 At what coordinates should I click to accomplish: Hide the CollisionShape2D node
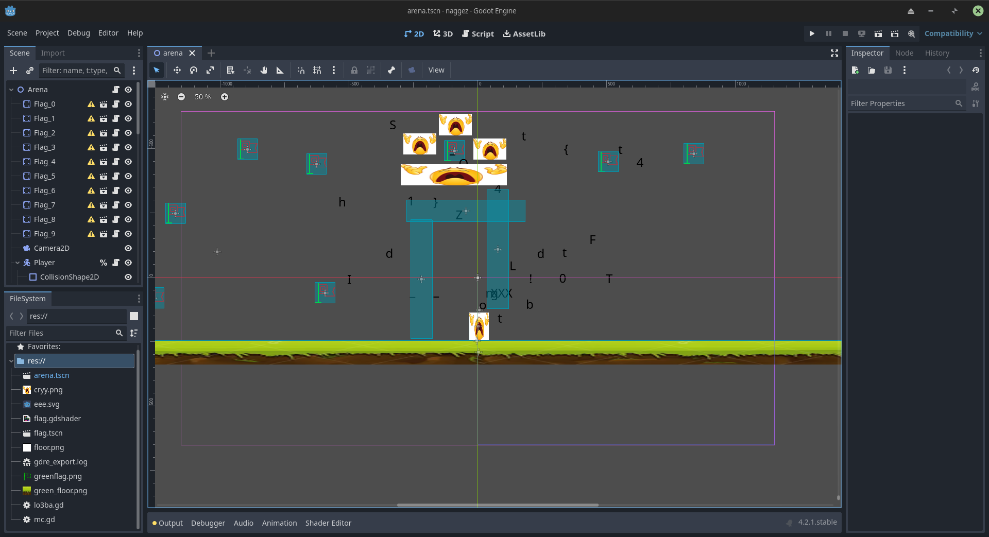[x=128, y=277]
